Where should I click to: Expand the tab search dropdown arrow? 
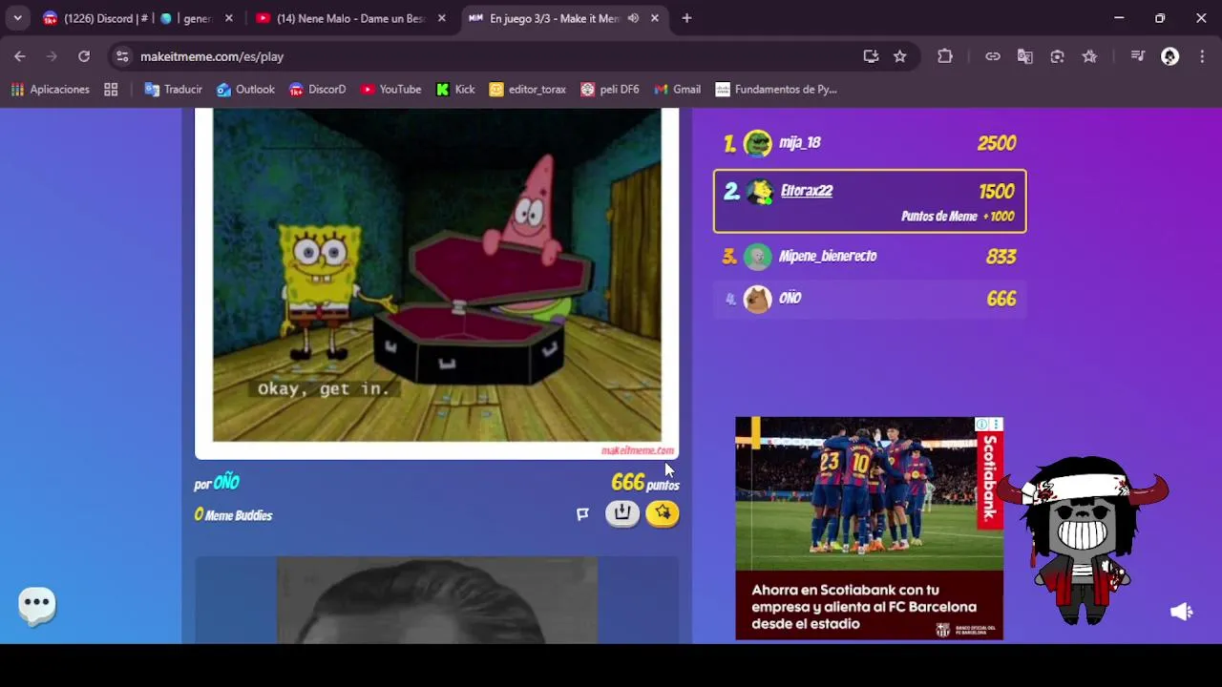[x=17, y=18]
